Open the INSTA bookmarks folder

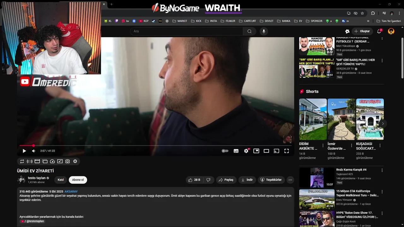coord(211,21)
